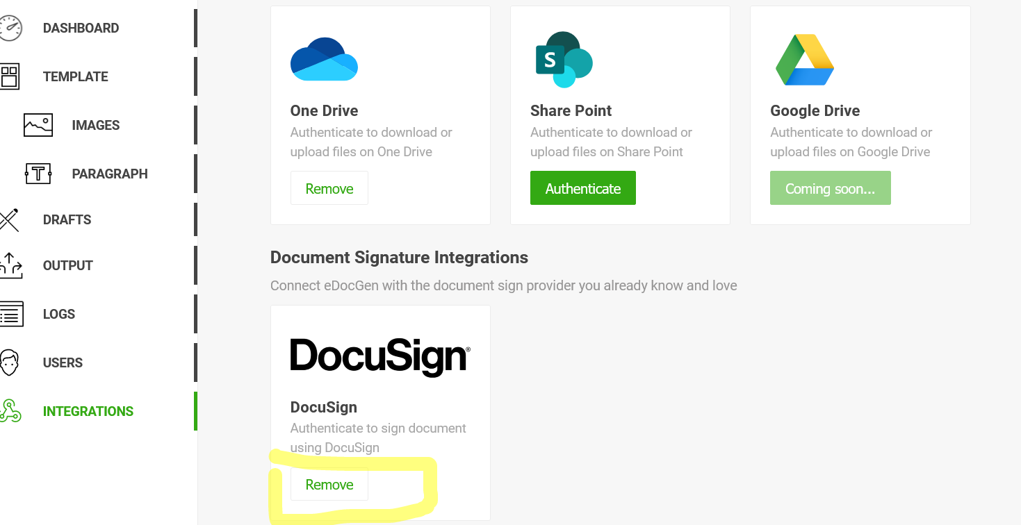Click the Output upload icon
1021x525 pixels.
(x=10, y=265)
